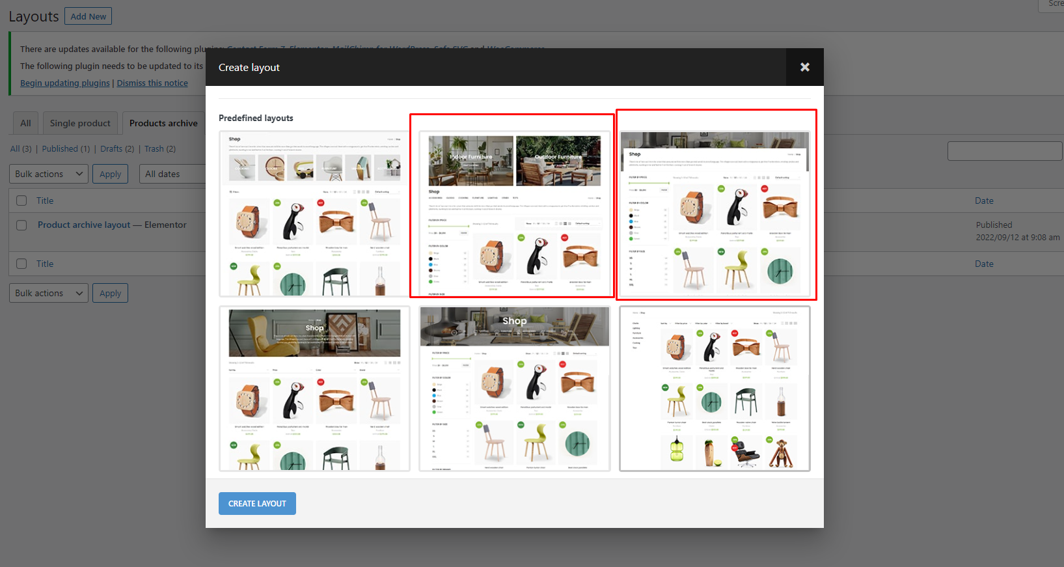Open the All dates filter dropdown
This screenshot has width=1064, height=567.
pyautogui.click(x=173, y=174)
